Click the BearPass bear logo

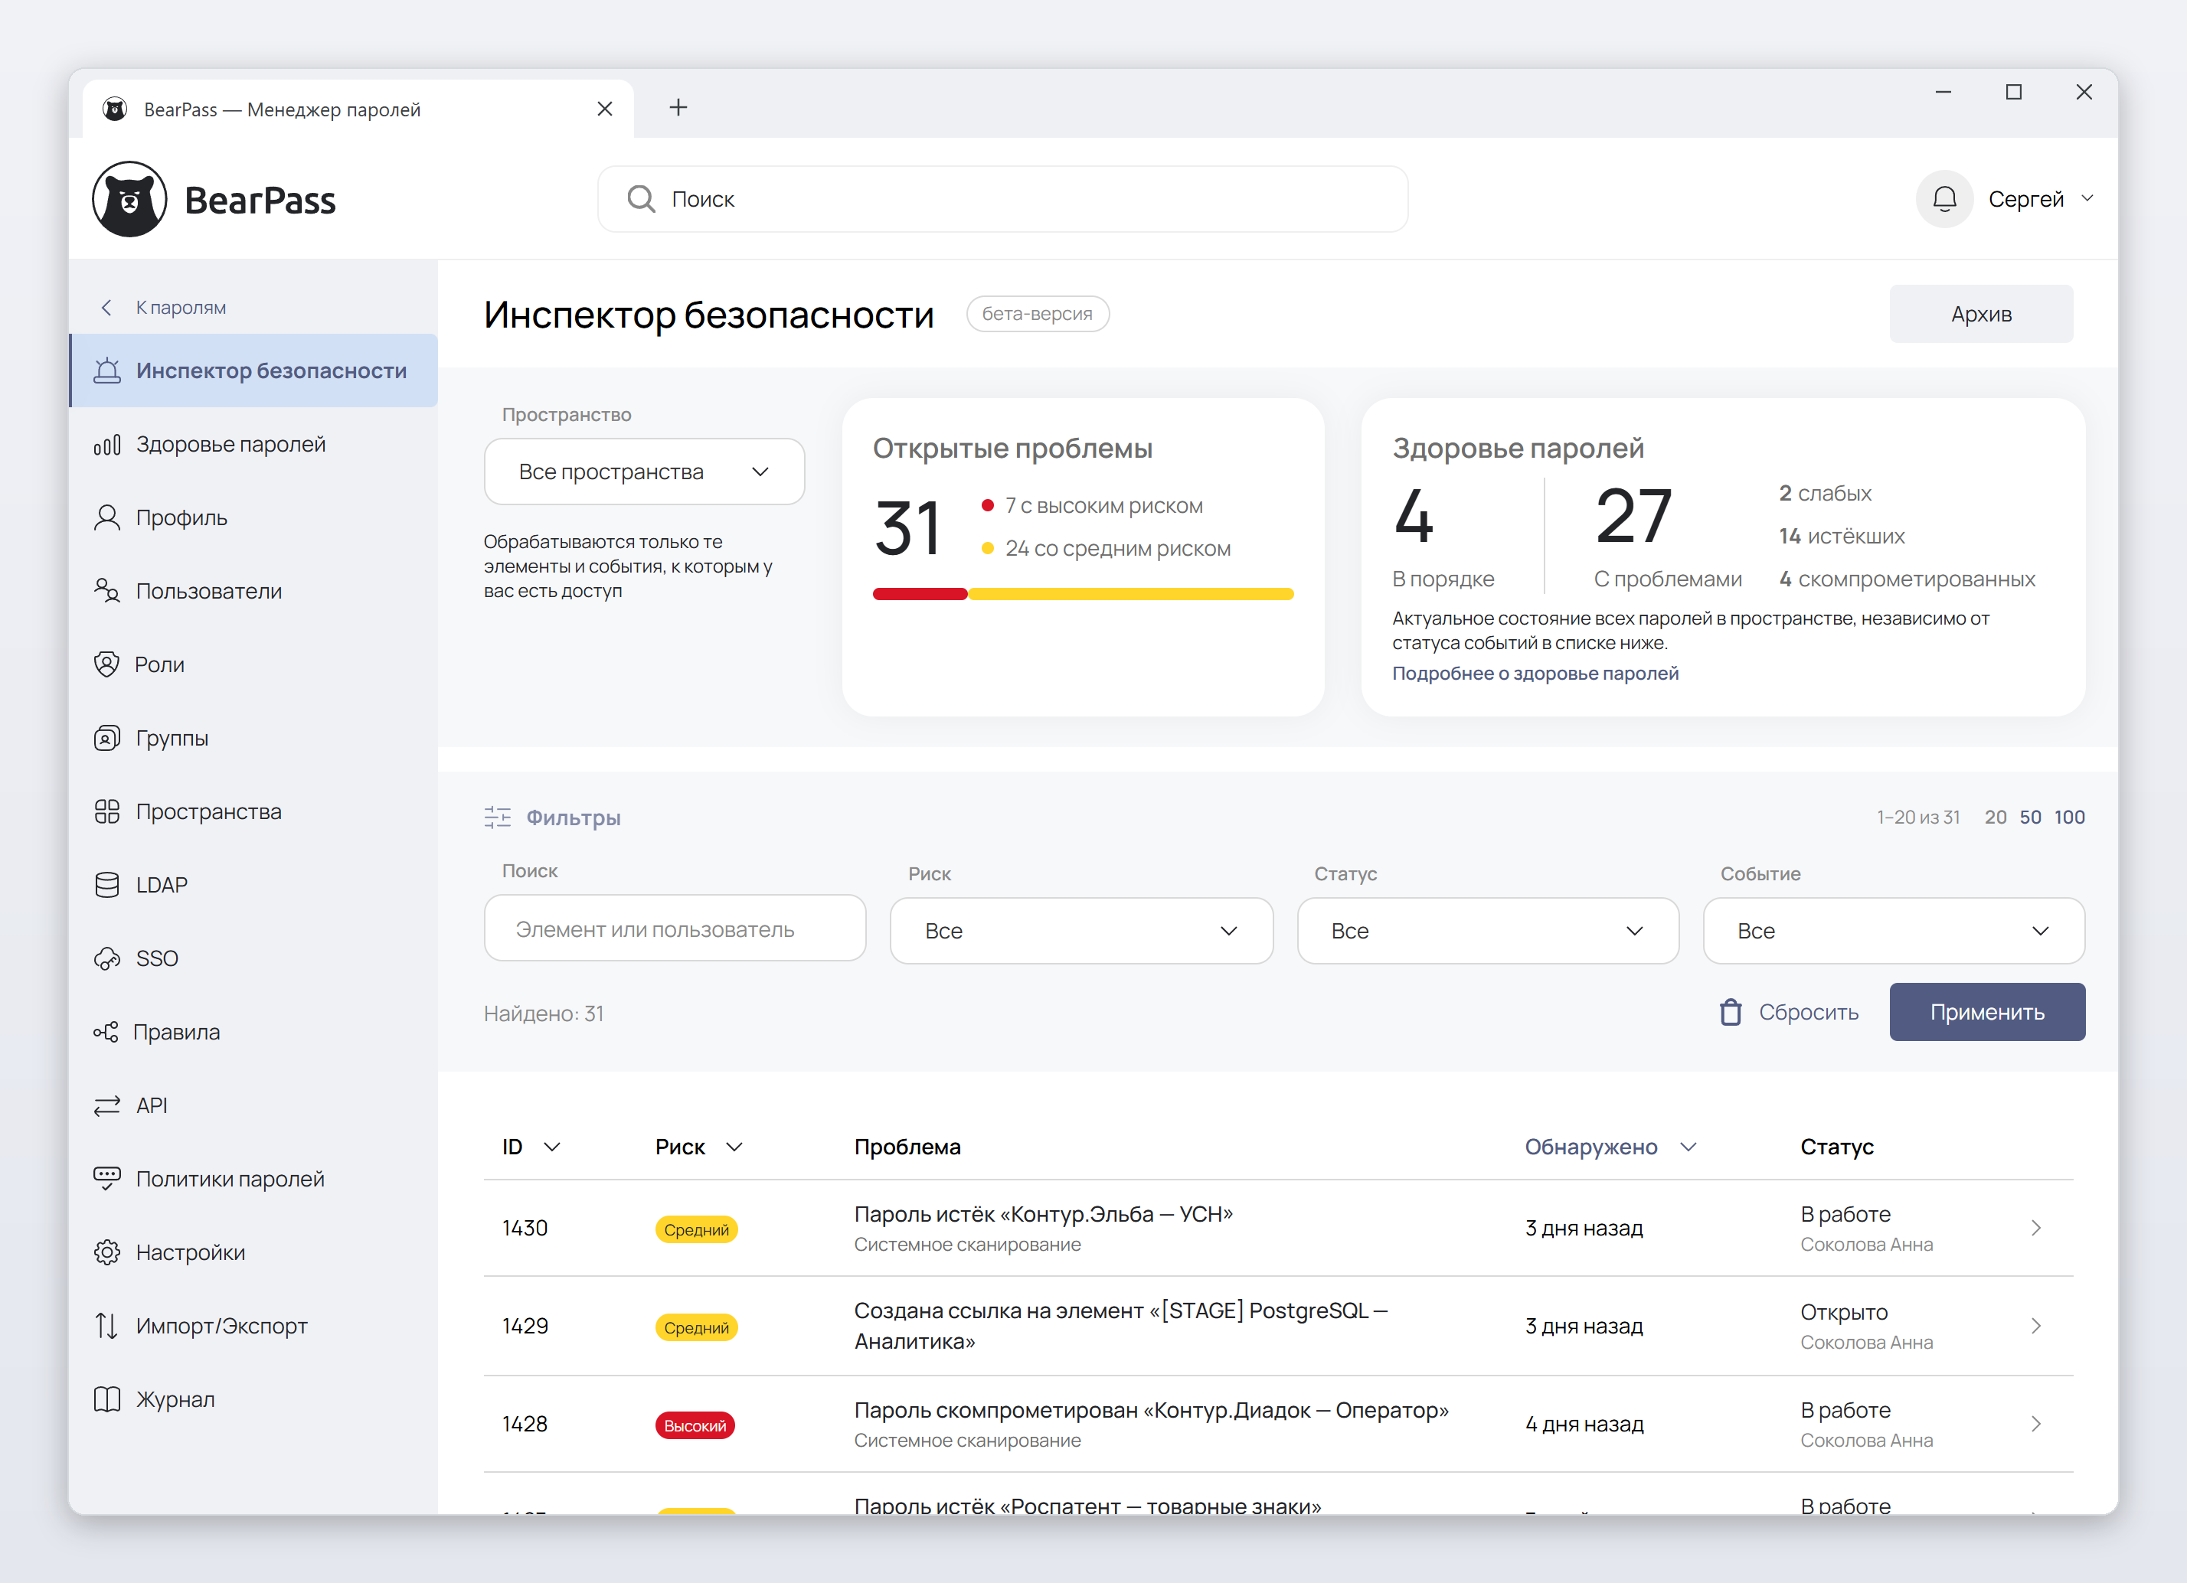tap(129, 200)
